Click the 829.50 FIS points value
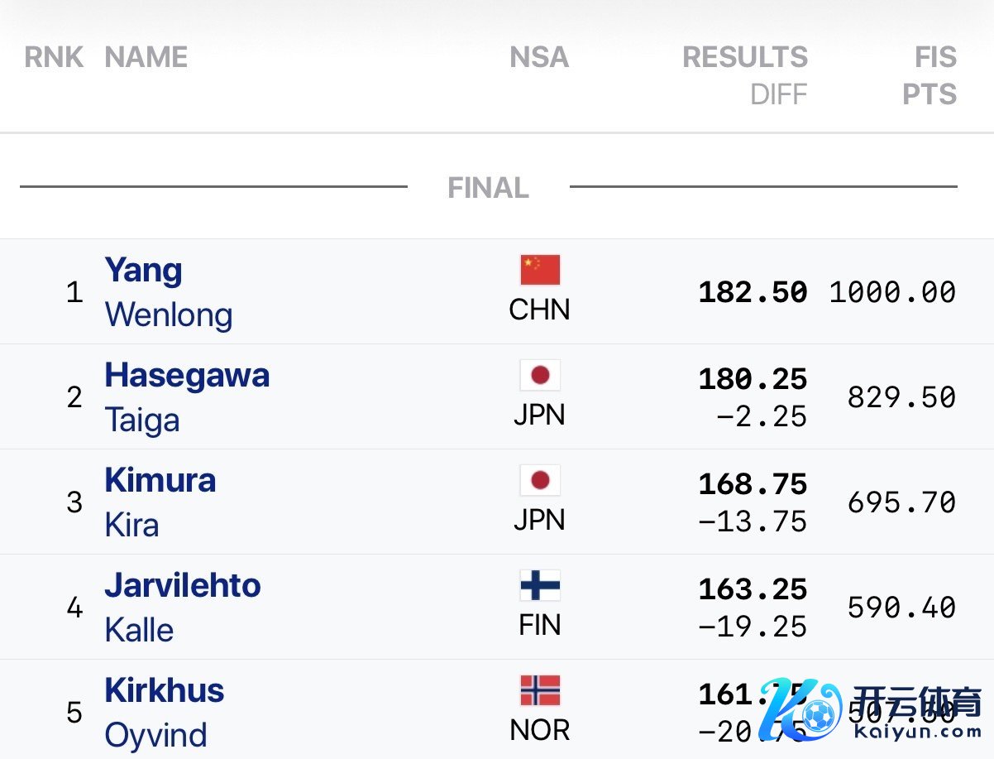994x759 pixels. point(901,397)
